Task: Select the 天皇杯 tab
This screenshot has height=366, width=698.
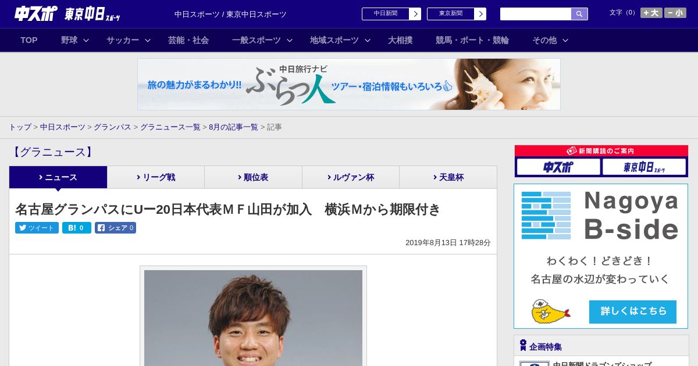Action: coord(448,177)
